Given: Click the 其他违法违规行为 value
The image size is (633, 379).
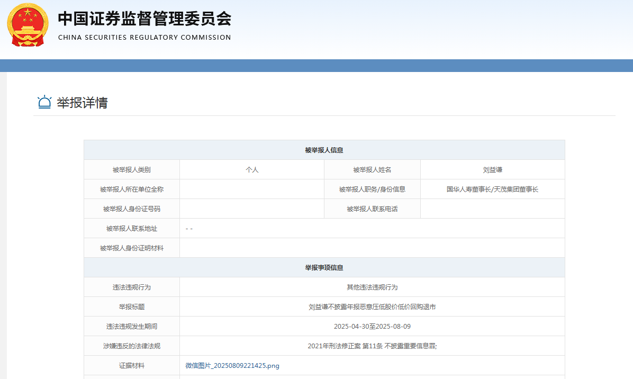Looking at the screenshot, I should pos(372,287).
